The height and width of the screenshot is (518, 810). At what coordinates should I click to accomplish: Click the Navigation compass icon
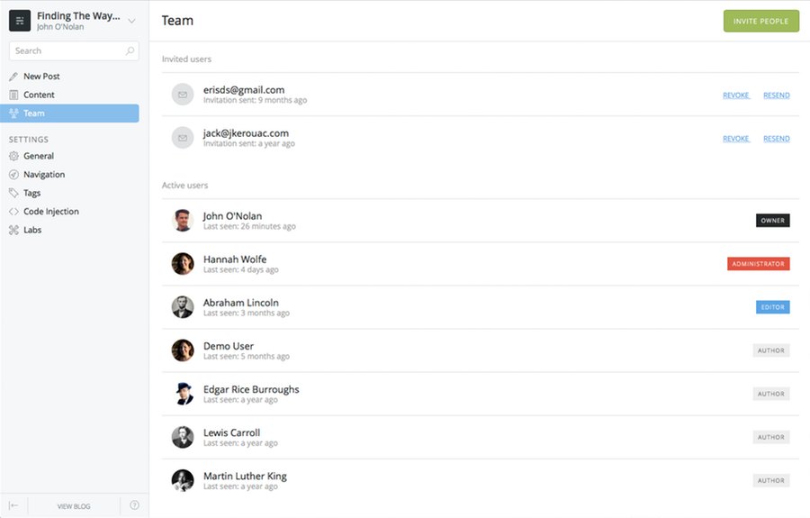tap(13, 175)
